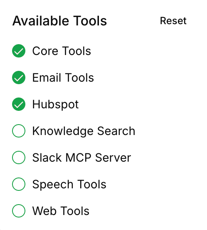Click the word Server in Slack MCP Server
This screenshot has height=230, width=207.
coord(113,157)
